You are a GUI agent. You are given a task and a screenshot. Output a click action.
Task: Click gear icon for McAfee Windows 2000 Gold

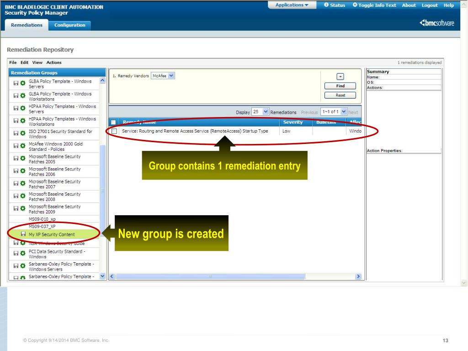23,146
